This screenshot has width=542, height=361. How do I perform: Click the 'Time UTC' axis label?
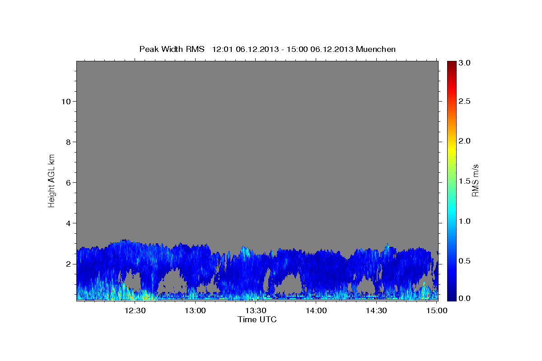pos(257,319)
